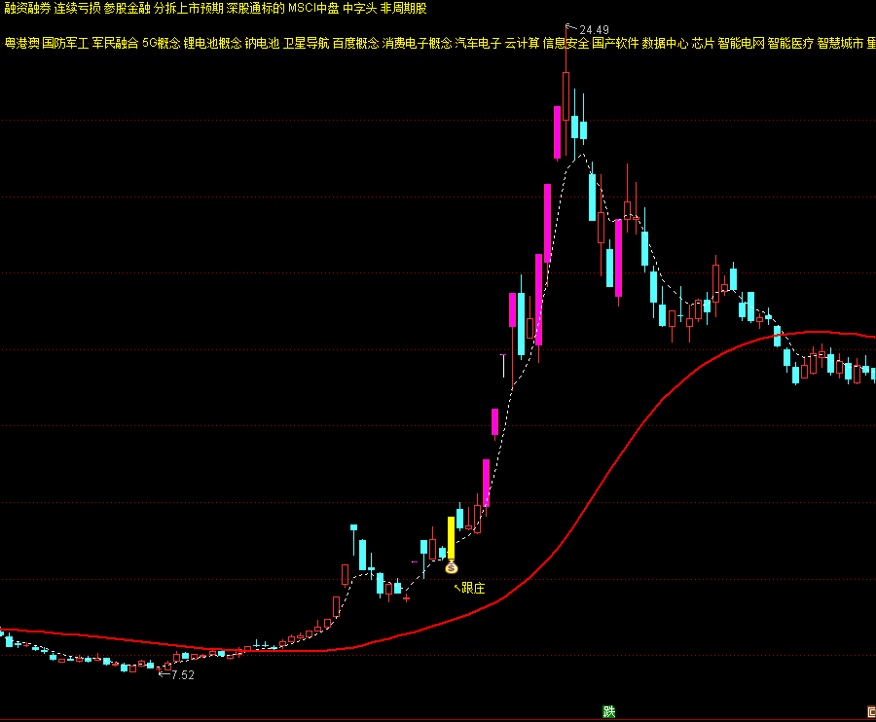Click the 中字头 tag
The image size is (876, 722).
point(360,9)
